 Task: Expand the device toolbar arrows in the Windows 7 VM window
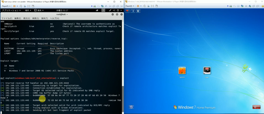(x=228, y=6)
